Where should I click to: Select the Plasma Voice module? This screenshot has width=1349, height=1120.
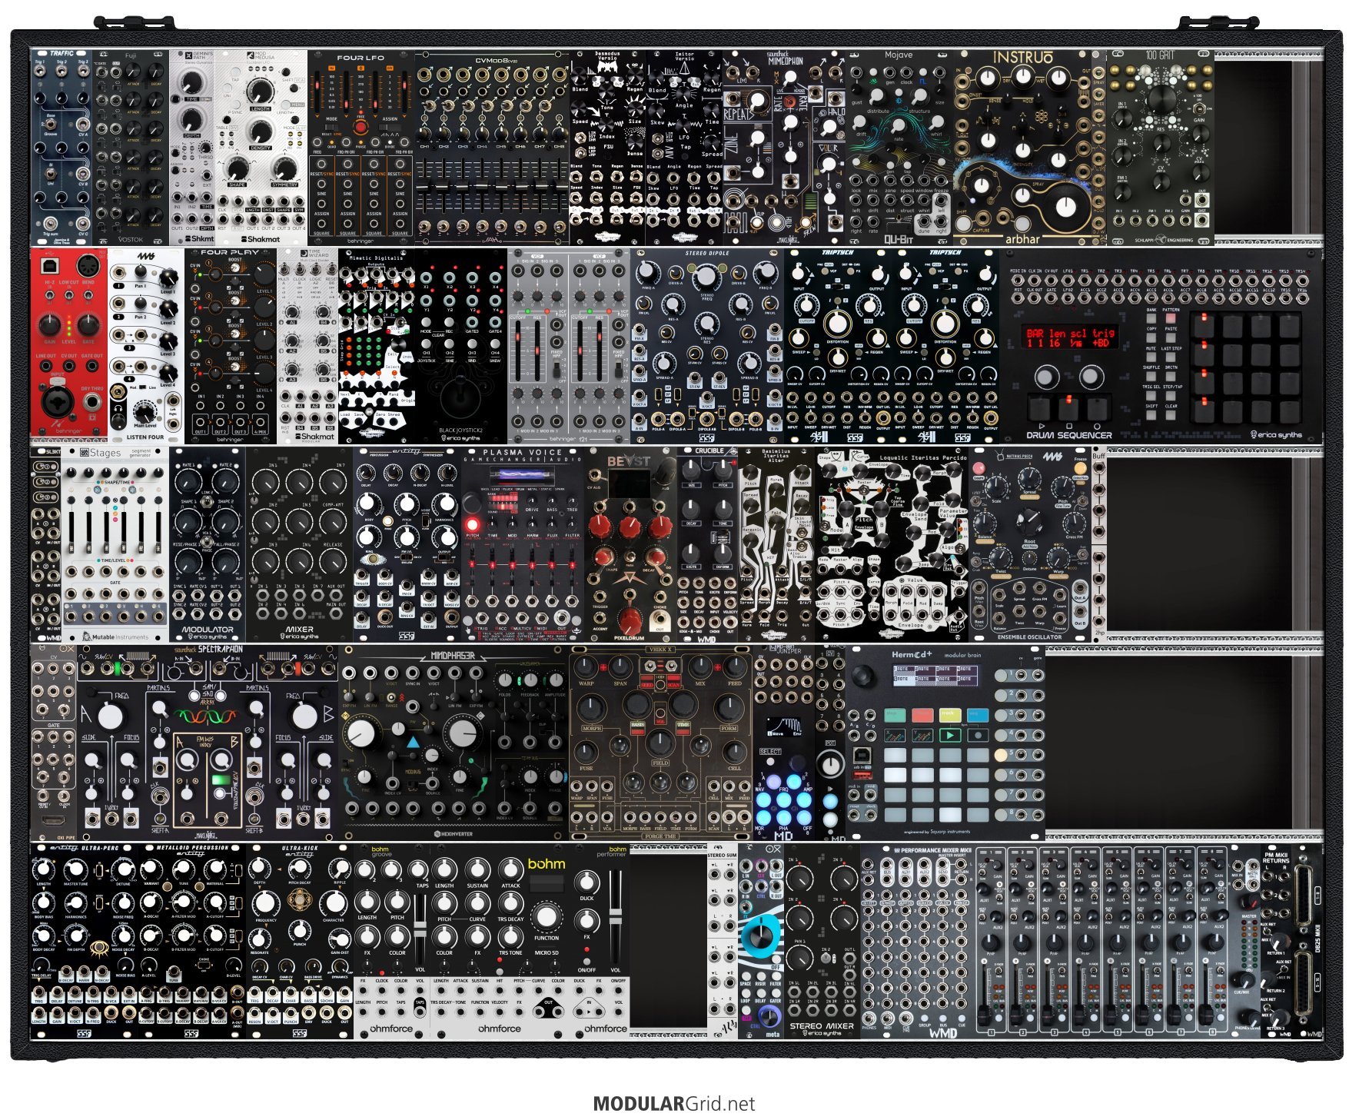pyautogui.click(x=523, y=544)
